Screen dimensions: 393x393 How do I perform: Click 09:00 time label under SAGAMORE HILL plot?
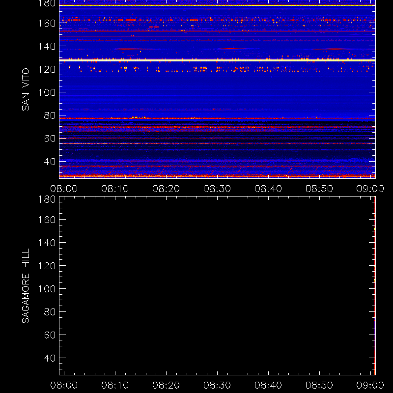pyautogui.click(x=370, y=385)
